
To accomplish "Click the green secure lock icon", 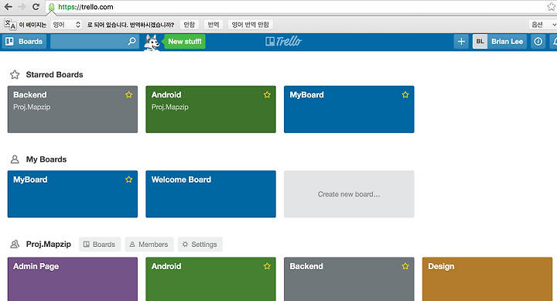I will point(52,7).
